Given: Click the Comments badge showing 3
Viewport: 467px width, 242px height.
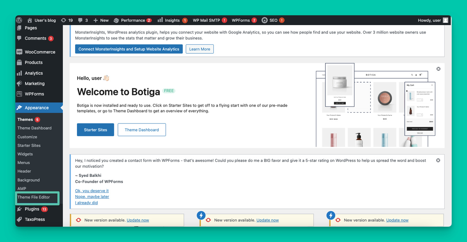Looking at the screenshot, I should point(51,39).
